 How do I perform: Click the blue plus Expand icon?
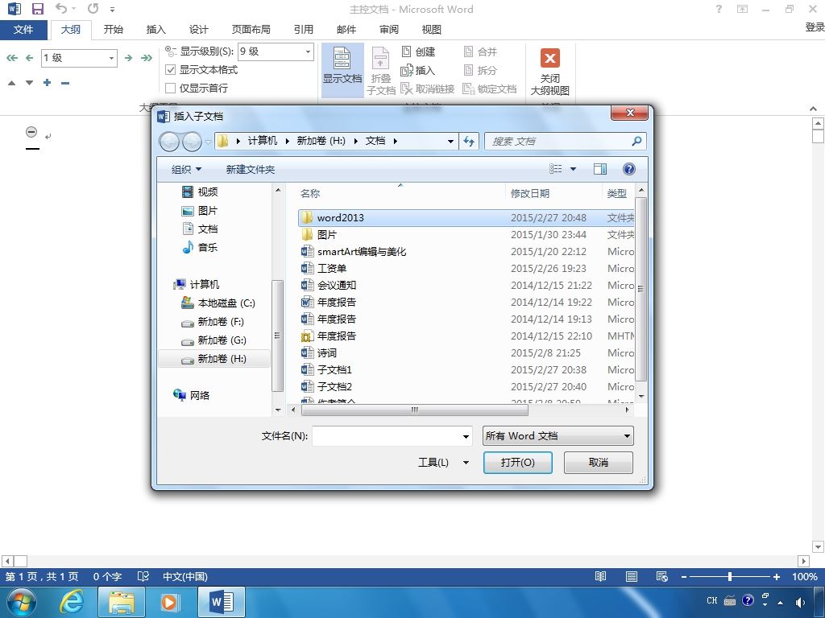tap(48, 83)
